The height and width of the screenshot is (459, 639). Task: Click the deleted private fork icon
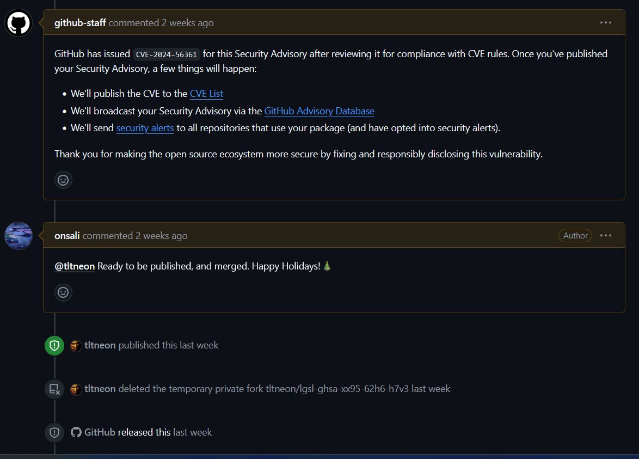tap(54, 389)
